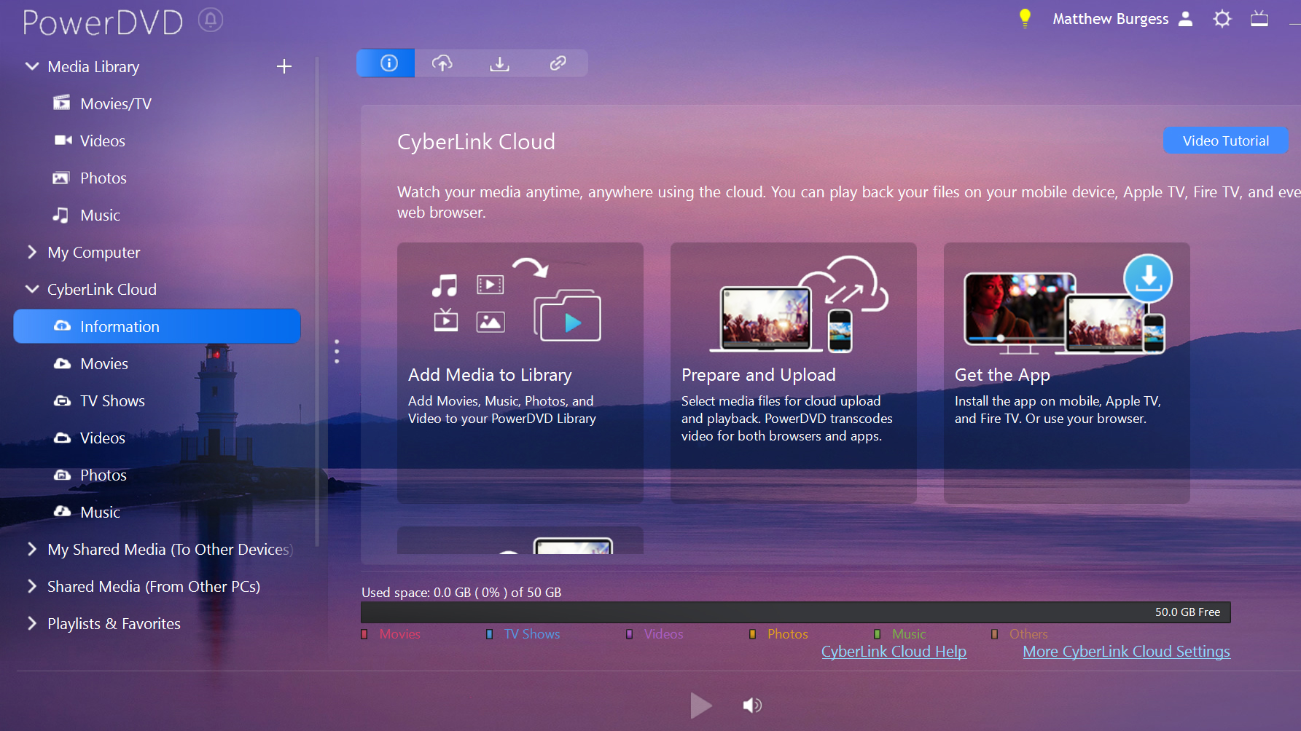Image resolution: width=1301 pixels, height=731 pixels.
Task: Open the download tab
Action: [x=499, y=63]
